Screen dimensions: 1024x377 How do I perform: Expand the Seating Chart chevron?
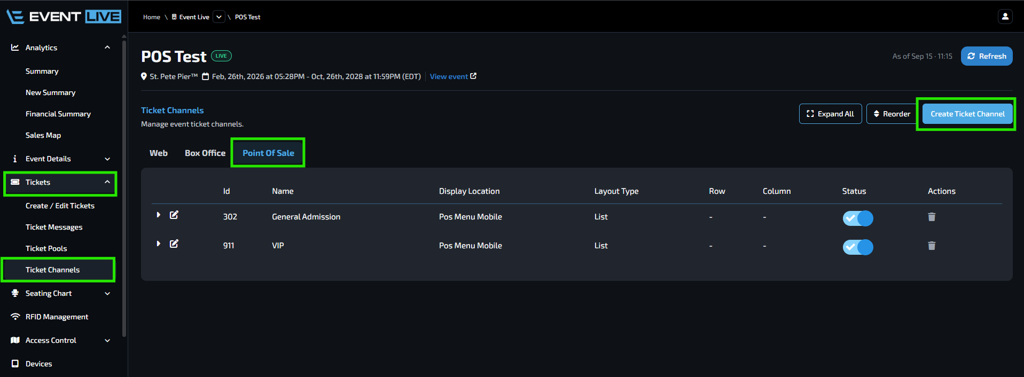click(x=107, y=293)
